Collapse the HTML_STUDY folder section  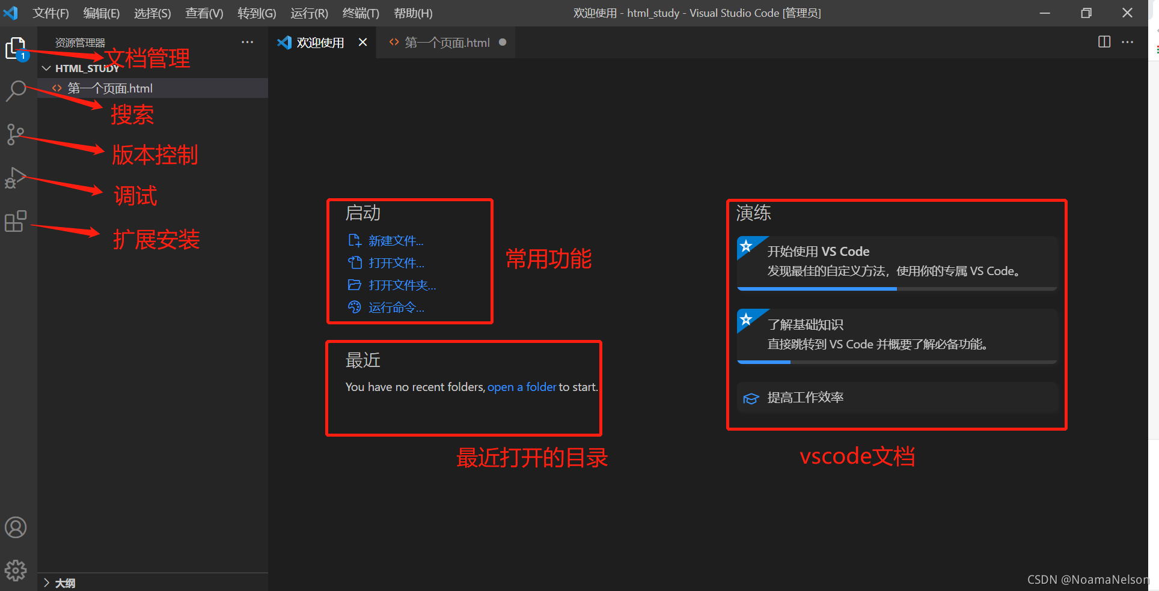[46, 68]
